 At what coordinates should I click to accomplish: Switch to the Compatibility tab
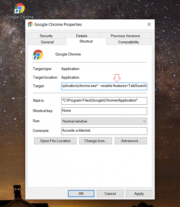tap(128, 42)
